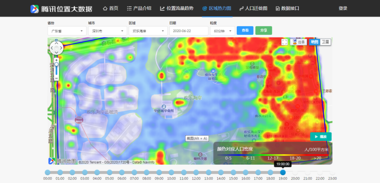Click the 欢乐海岸蓝楹湾 map label
This screenshot has height=183, width=380.
[x=102, y=112]
